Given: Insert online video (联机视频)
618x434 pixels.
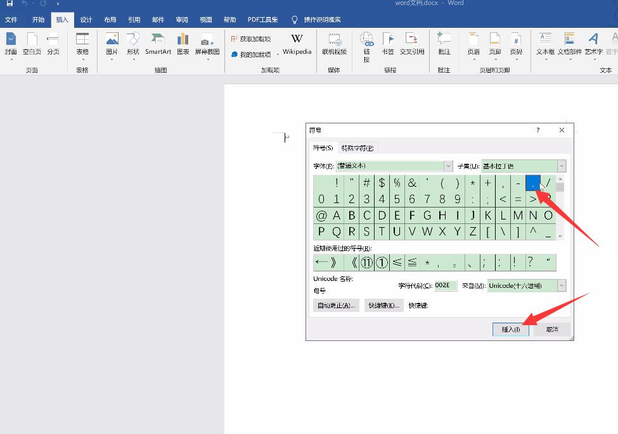Looking at the screenshot, I should coord(334,44).
